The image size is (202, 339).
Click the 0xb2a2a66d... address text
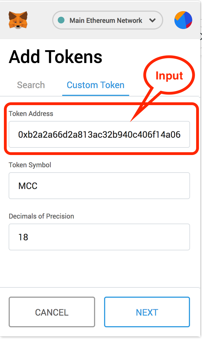[99, 135]
